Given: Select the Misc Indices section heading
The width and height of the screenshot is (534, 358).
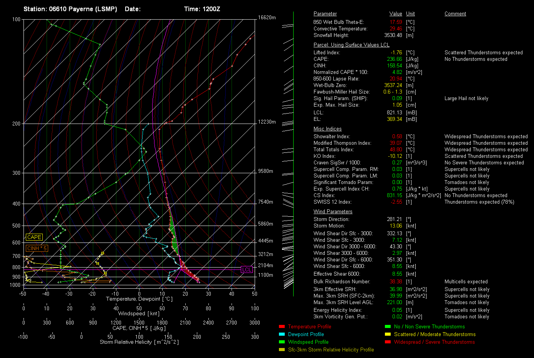Looking at the screenshot, I should pyautogui.click(x=327, y=129).
